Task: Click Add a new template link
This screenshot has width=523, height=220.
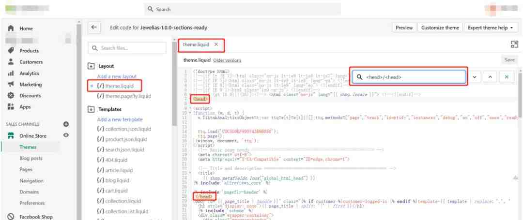Action: (x=120, y=119)
